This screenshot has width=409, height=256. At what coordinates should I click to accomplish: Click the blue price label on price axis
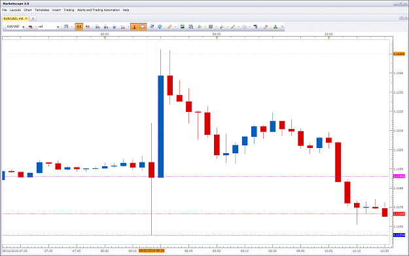tap(399, 235)
